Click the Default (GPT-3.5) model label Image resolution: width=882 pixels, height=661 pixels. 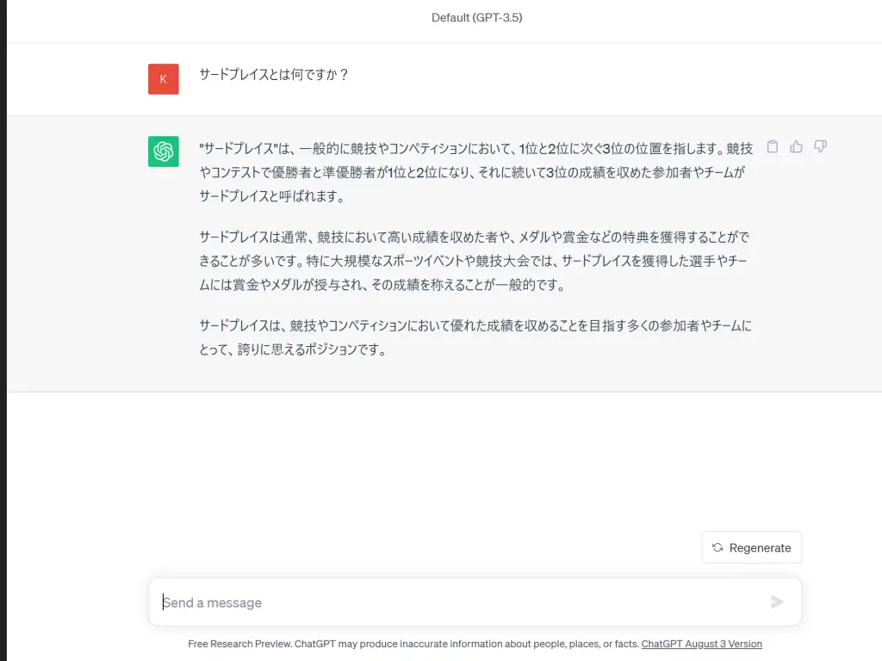[476, 17]
